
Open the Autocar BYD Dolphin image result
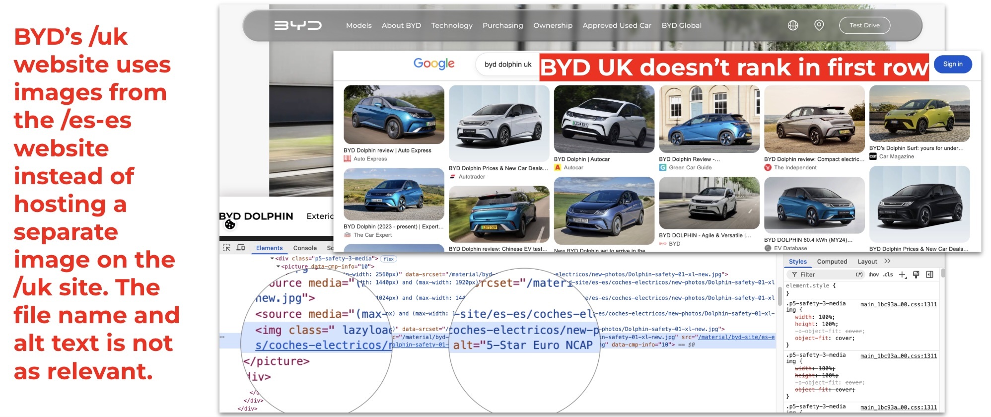point(604,119)
